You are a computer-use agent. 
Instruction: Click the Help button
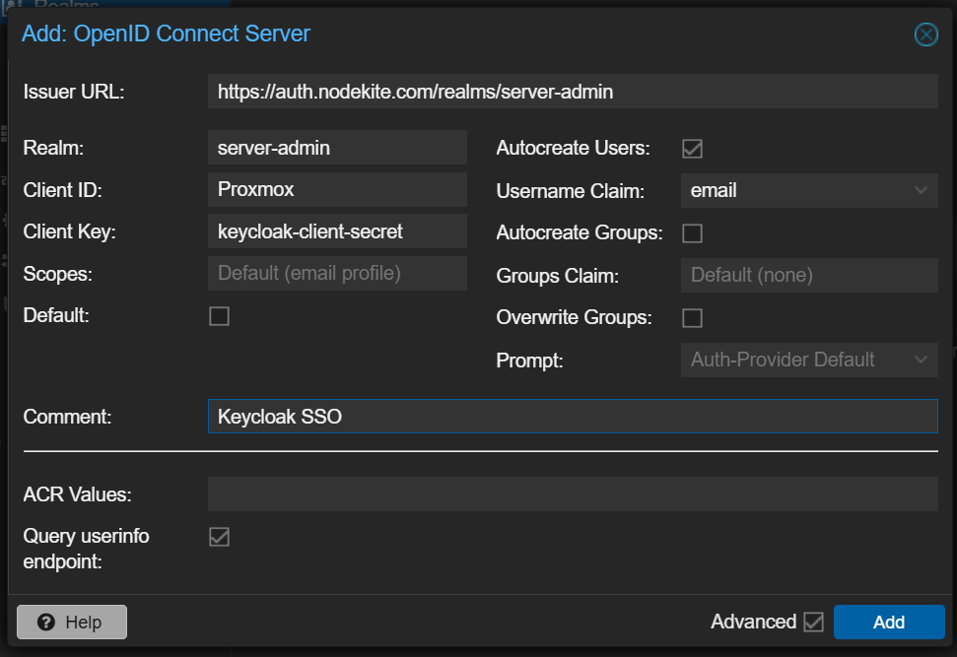tap(72, 623)
